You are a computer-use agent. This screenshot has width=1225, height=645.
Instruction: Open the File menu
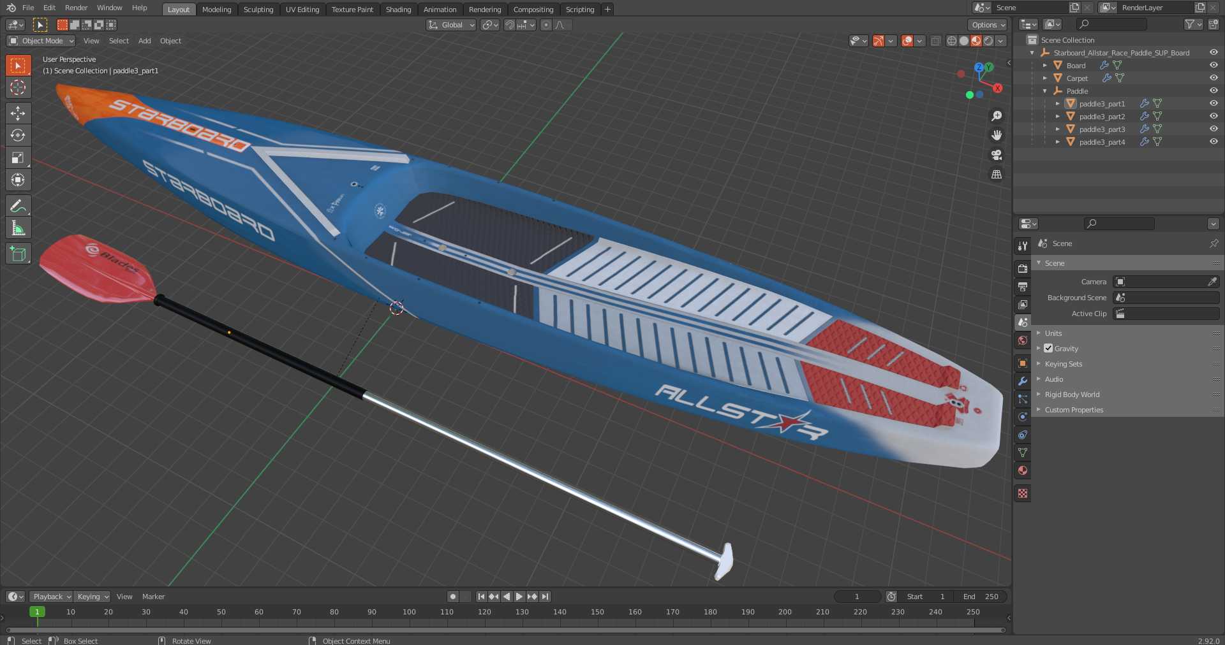tap(28, 8)
